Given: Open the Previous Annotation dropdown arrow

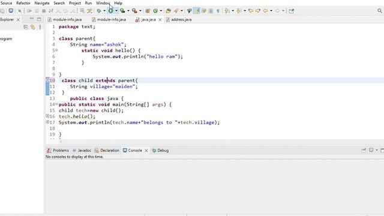Looking at the screenshot, I should (245, 11).
